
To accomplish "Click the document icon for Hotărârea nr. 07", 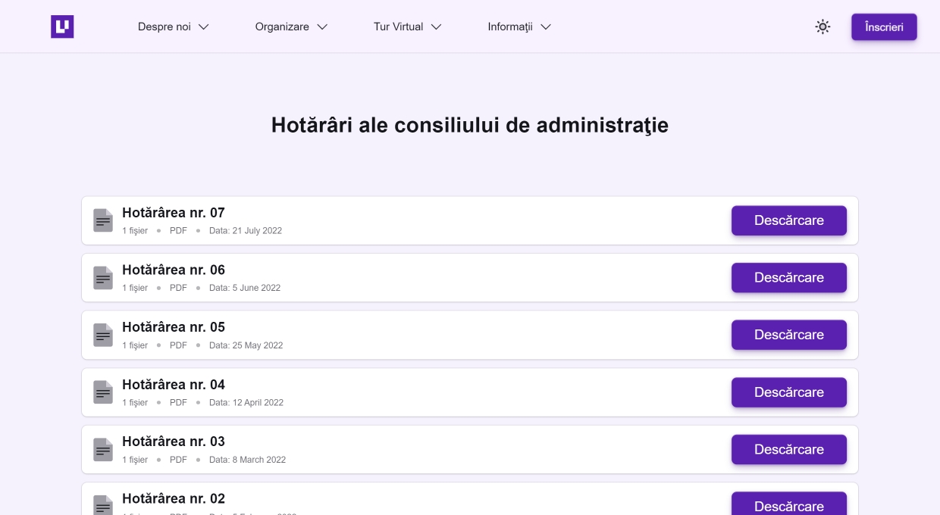I will (103, 220).
